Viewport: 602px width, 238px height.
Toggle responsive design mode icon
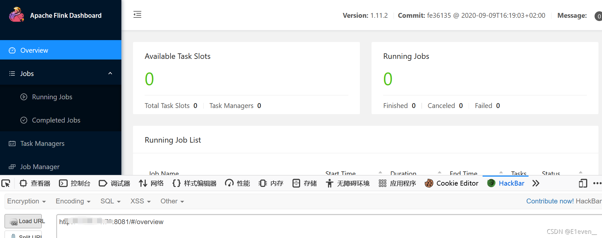click(583, 183)
